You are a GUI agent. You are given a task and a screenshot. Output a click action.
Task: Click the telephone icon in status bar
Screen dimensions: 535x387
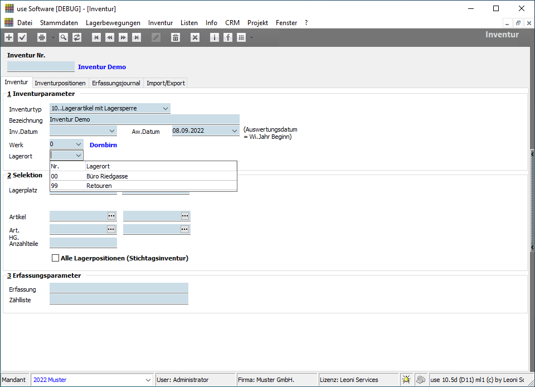pyautogui.click(x=421, y=380)
